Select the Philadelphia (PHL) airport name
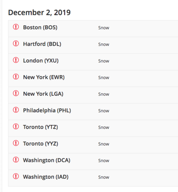Viewport: 178px width, 192px height. point(47,110)
